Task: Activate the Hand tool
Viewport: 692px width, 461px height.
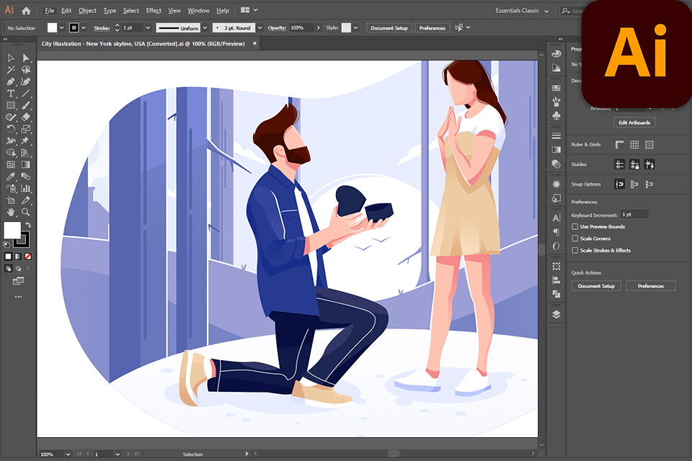Action: (x=11, y=212)
